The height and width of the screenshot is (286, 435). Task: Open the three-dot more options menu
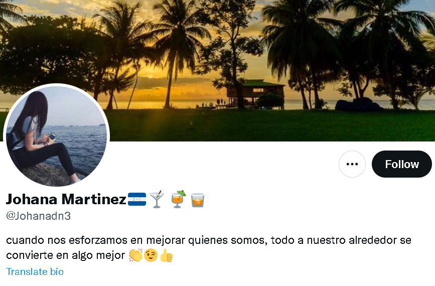click(x=352, y=164)
